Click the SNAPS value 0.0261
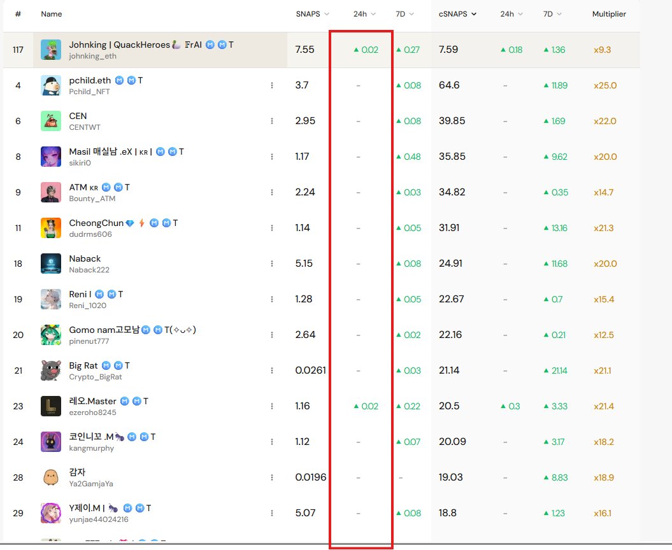 pyautogui.click(x=310, y=370)
